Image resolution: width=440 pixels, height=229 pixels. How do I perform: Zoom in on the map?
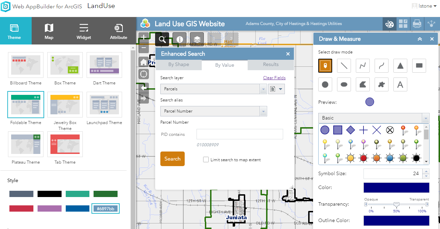[144, 37]
